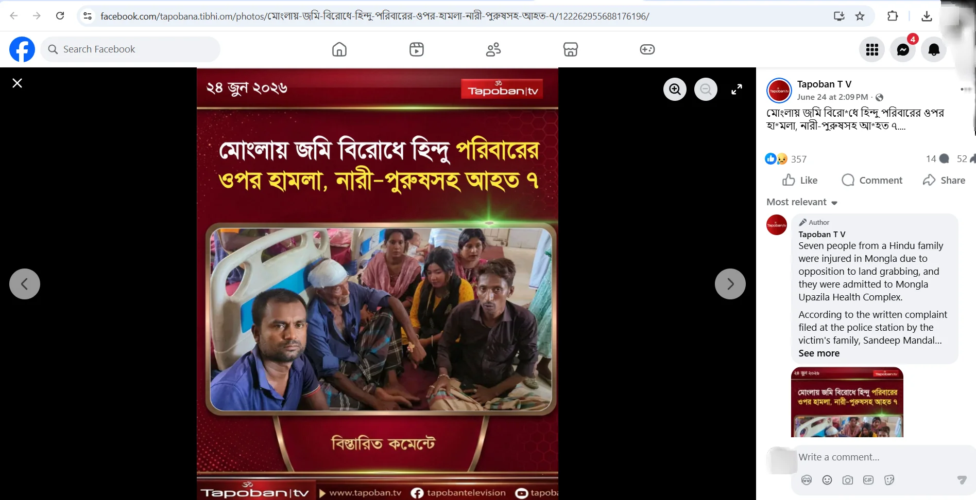The width and height of the screenshot is (976, 500).
Task: Show the previous photo
Action: pos(25,284)
